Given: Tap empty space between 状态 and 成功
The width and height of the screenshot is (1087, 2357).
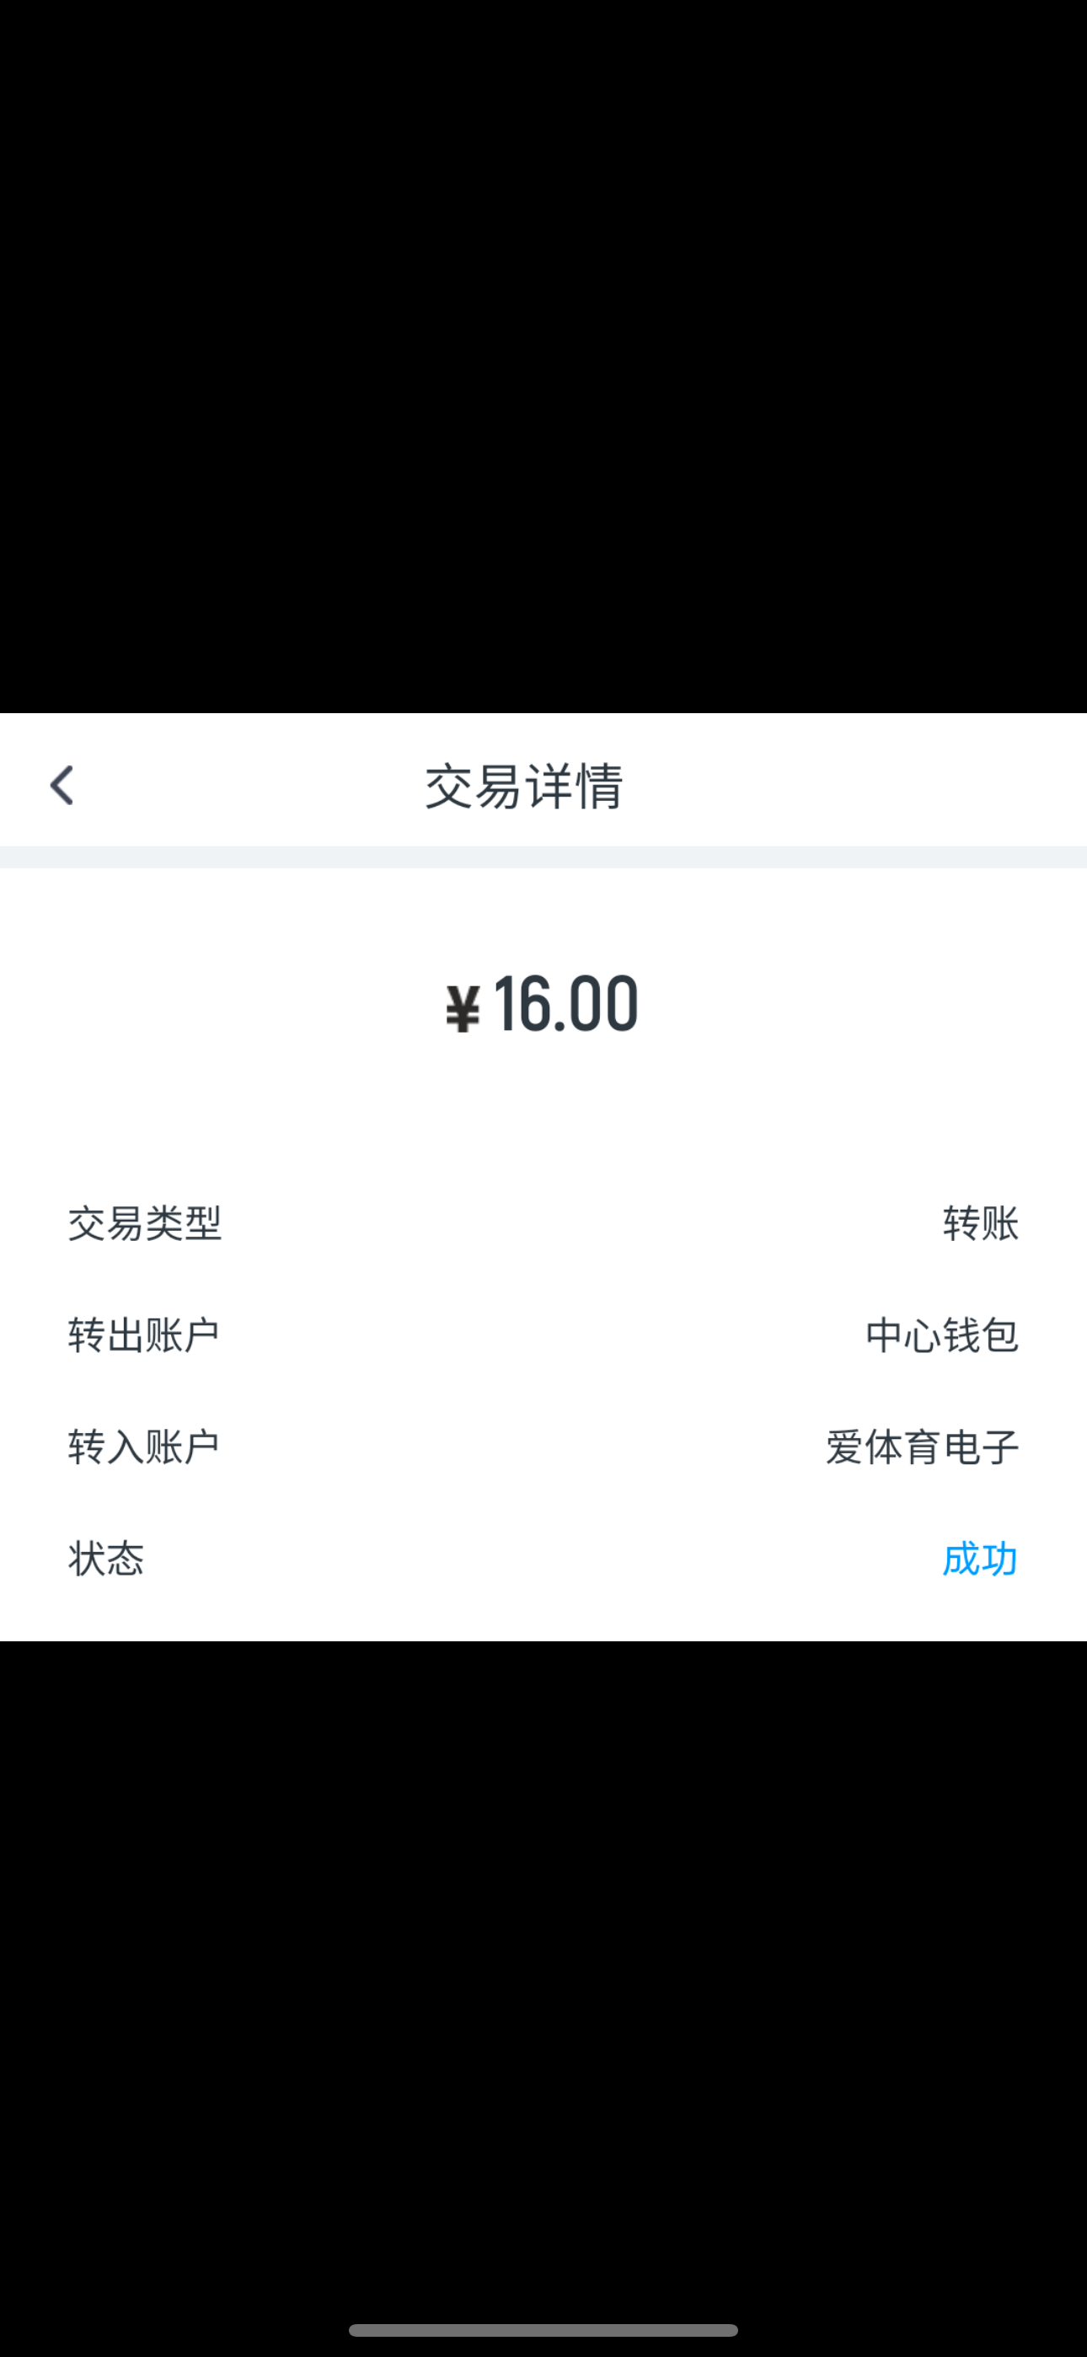Looking at the screenshot, I should pyautogui.click(x=540, y=1558).
